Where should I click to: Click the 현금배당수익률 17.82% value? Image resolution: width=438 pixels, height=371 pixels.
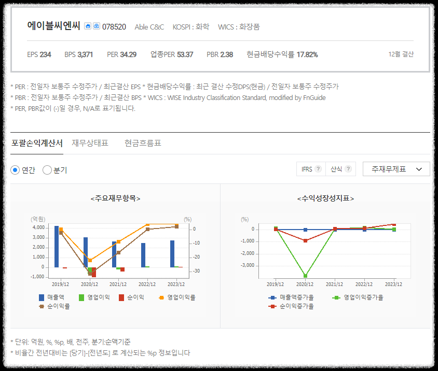click(x=282, y=54)
